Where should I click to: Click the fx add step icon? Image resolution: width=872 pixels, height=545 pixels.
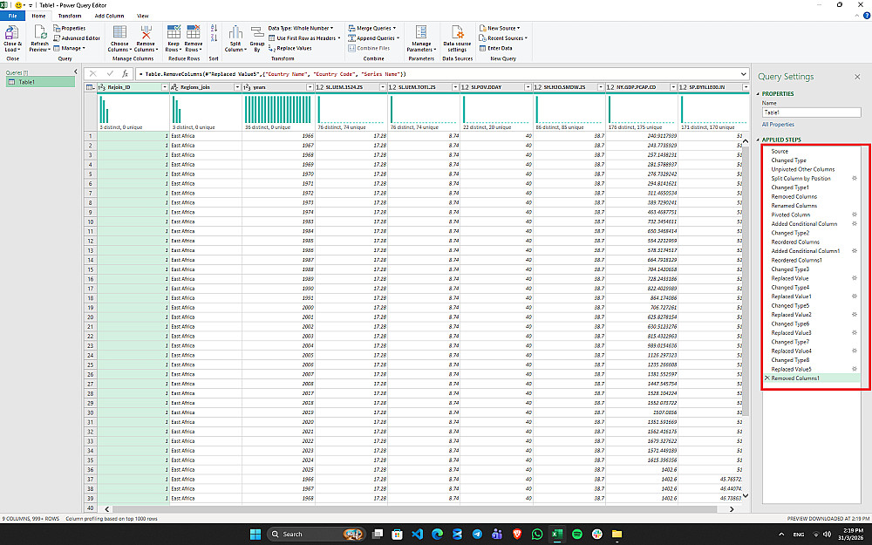point(125,73)
